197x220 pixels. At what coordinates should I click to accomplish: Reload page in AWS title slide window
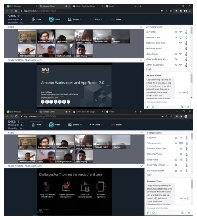point(16,11)
